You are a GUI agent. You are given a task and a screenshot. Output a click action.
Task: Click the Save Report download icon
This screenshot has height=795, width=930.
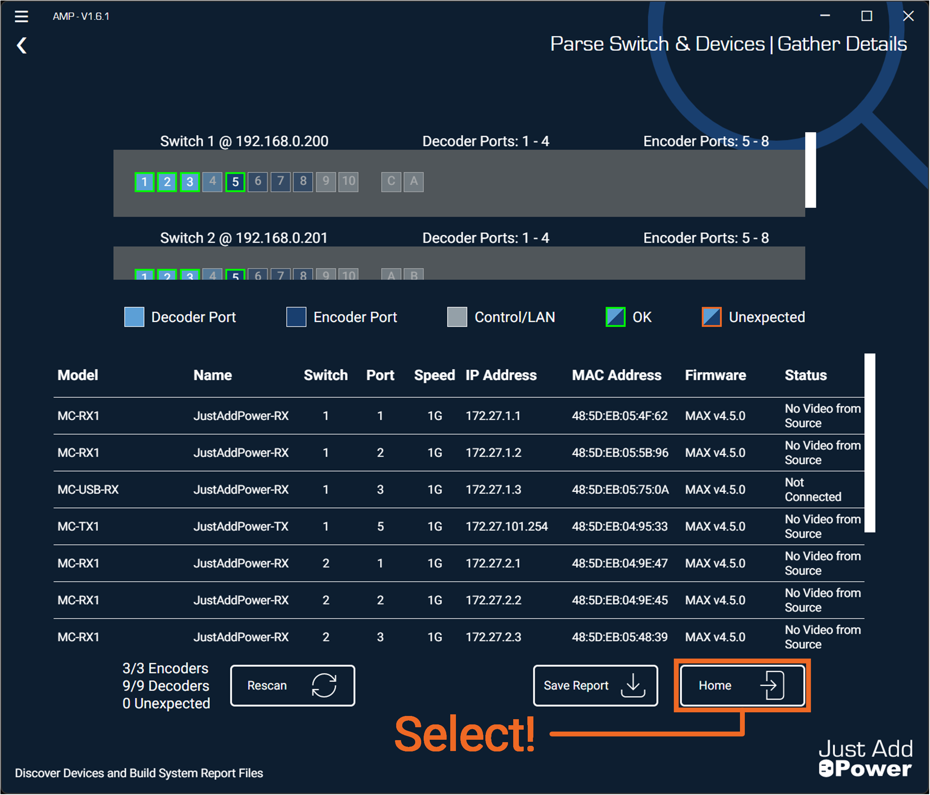tap(633, 685)
